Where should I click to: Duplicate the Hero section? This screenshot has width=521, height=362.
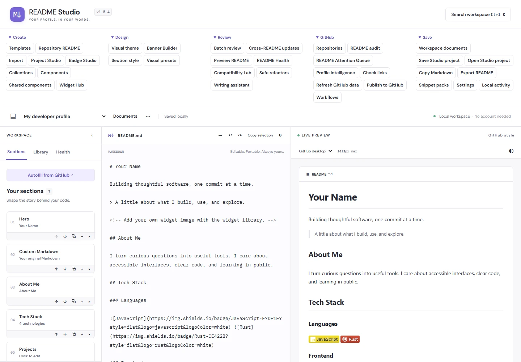point(74,236)
